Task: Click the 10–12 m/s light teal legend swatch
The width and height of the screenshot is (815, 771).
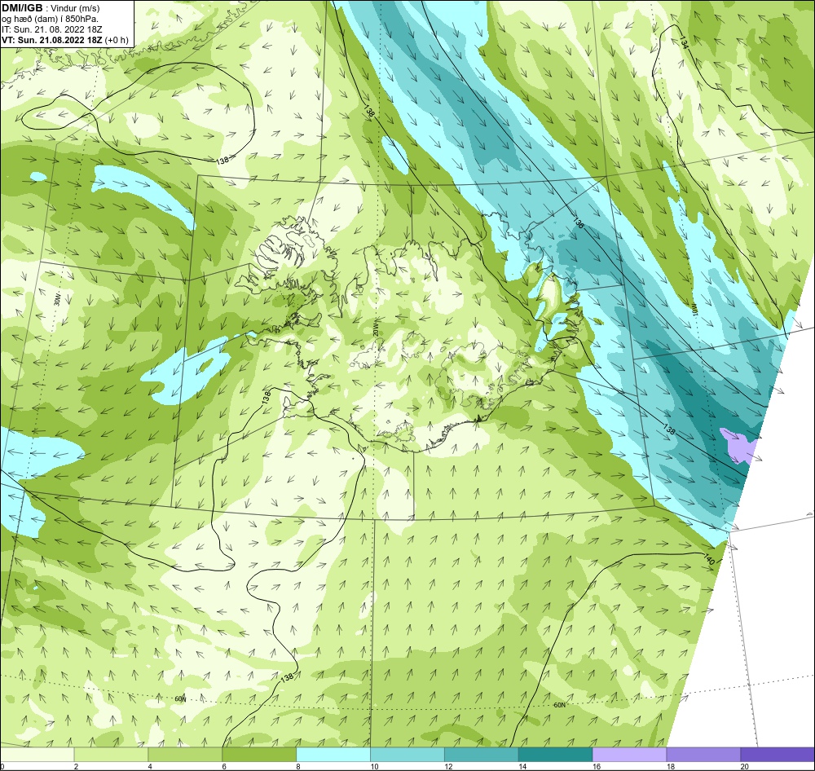Action: 407,754
